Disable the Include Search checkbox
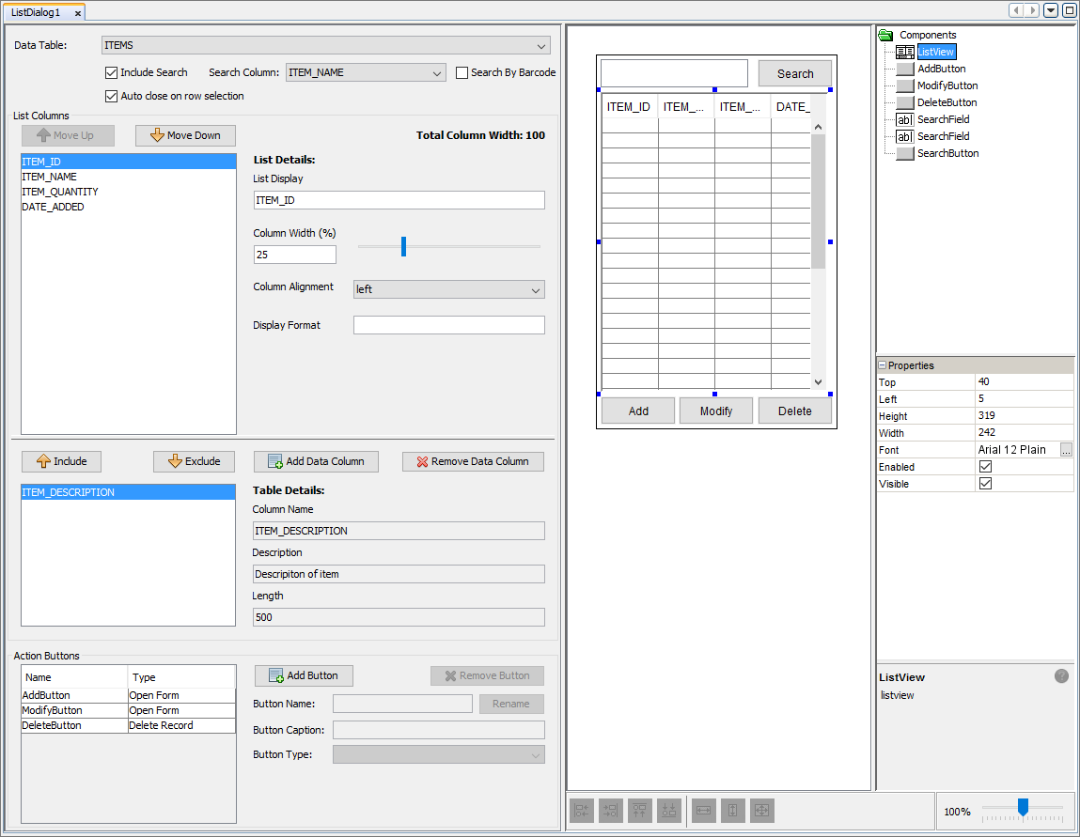1080x837 pixels. tap(112, 72)
